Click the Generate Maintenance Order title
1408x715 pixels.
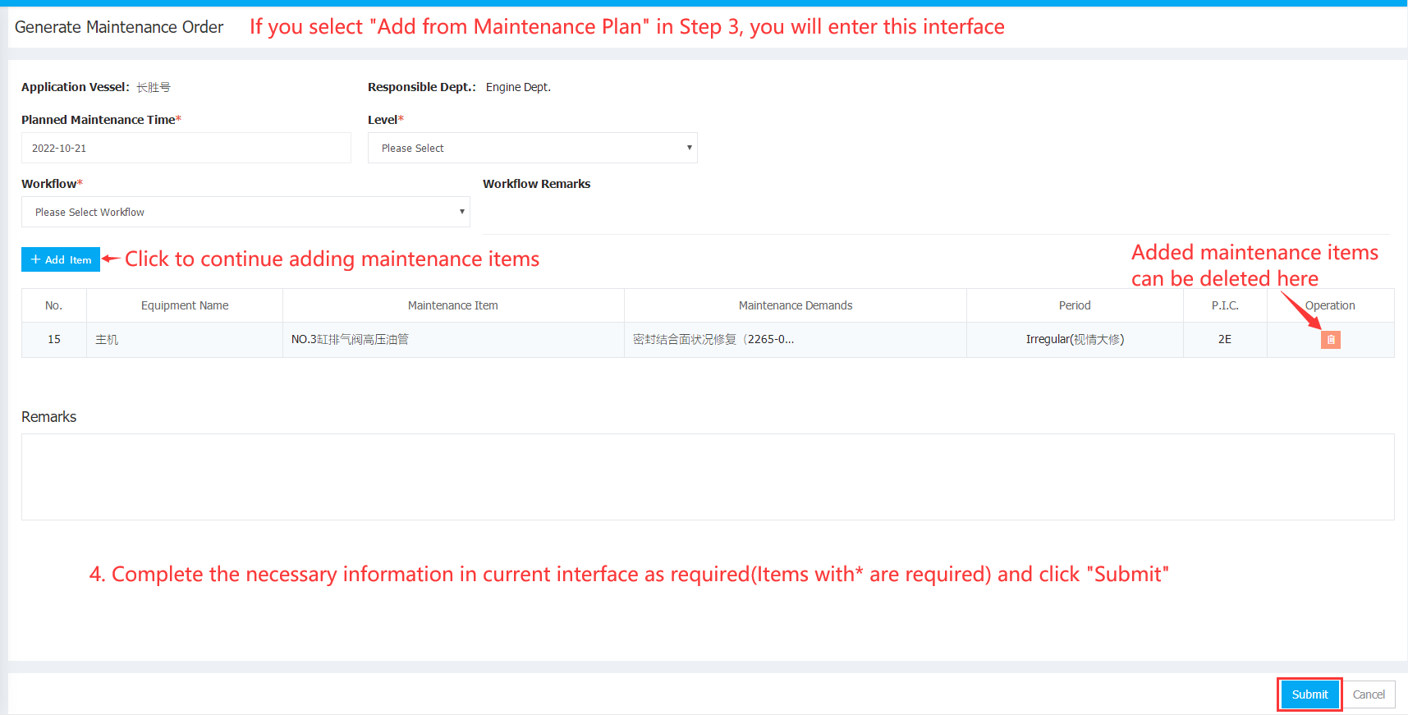point(119,27)
